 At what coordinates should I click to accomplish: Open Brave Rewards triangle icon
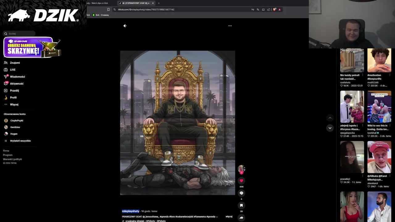pyautogui.click(x=280, y=10)
